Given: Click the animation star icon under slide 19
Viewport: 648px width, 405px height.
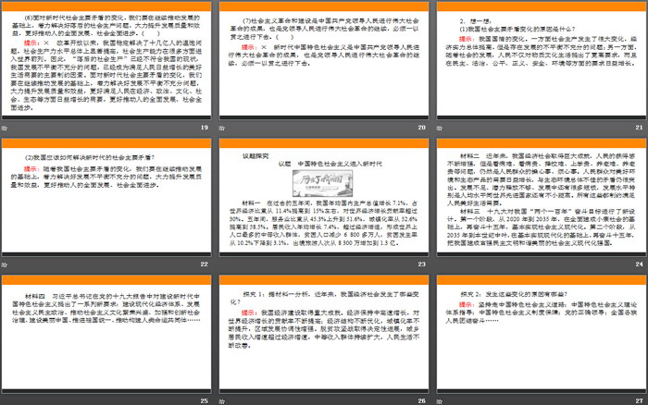Looking at the screenshot, I should click(6, 128).
